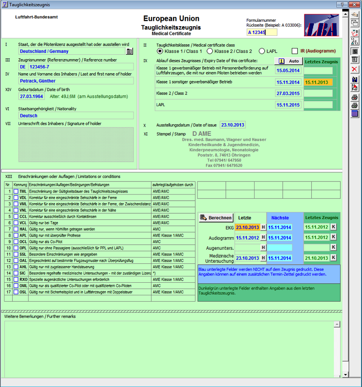The width and height of the screenshot is (362, 387).
Task: Tick the SSL special restrictions checkbox
Action: [16, 254]
